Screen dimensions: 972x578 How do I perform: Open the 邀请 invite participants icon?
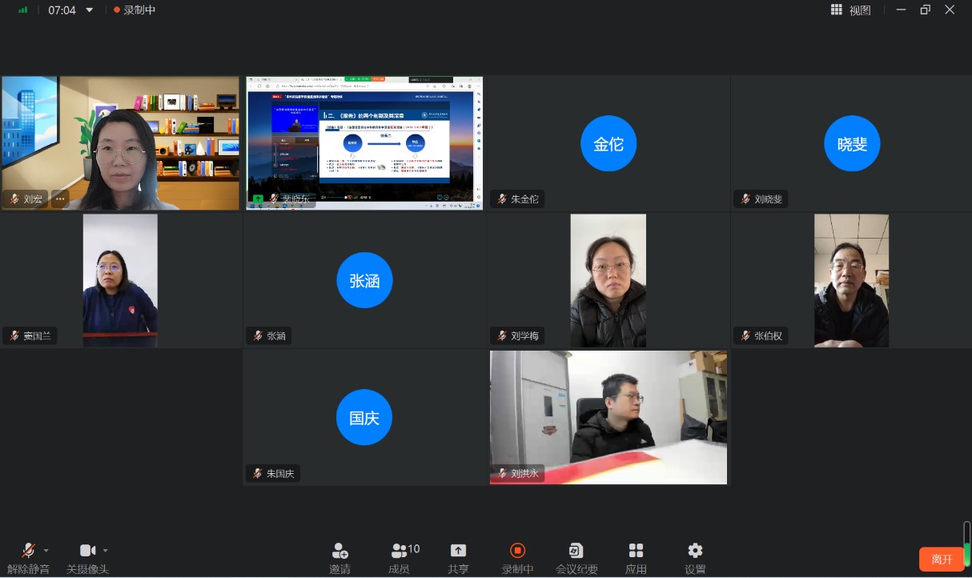point(339,551)
